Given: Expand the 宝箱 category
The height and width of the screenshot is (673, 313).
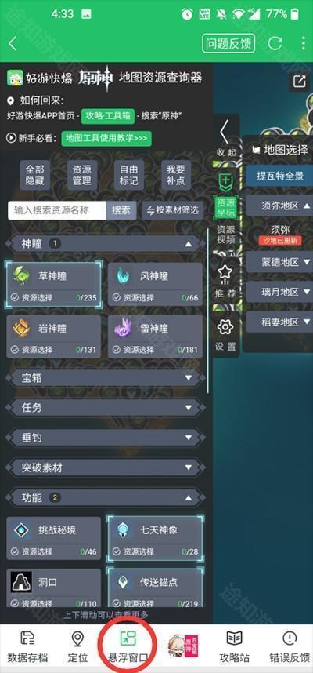Looking at the screenshot, I should pyautogui.click(x=106, y=378).
